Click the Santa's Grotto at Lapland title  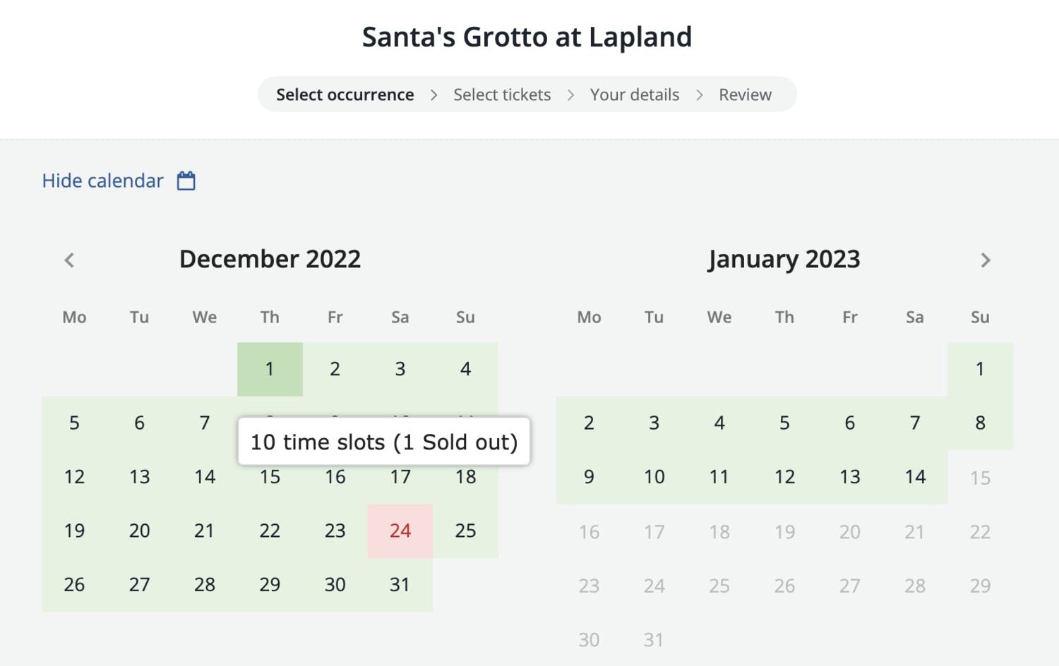[x=527, y=37]
